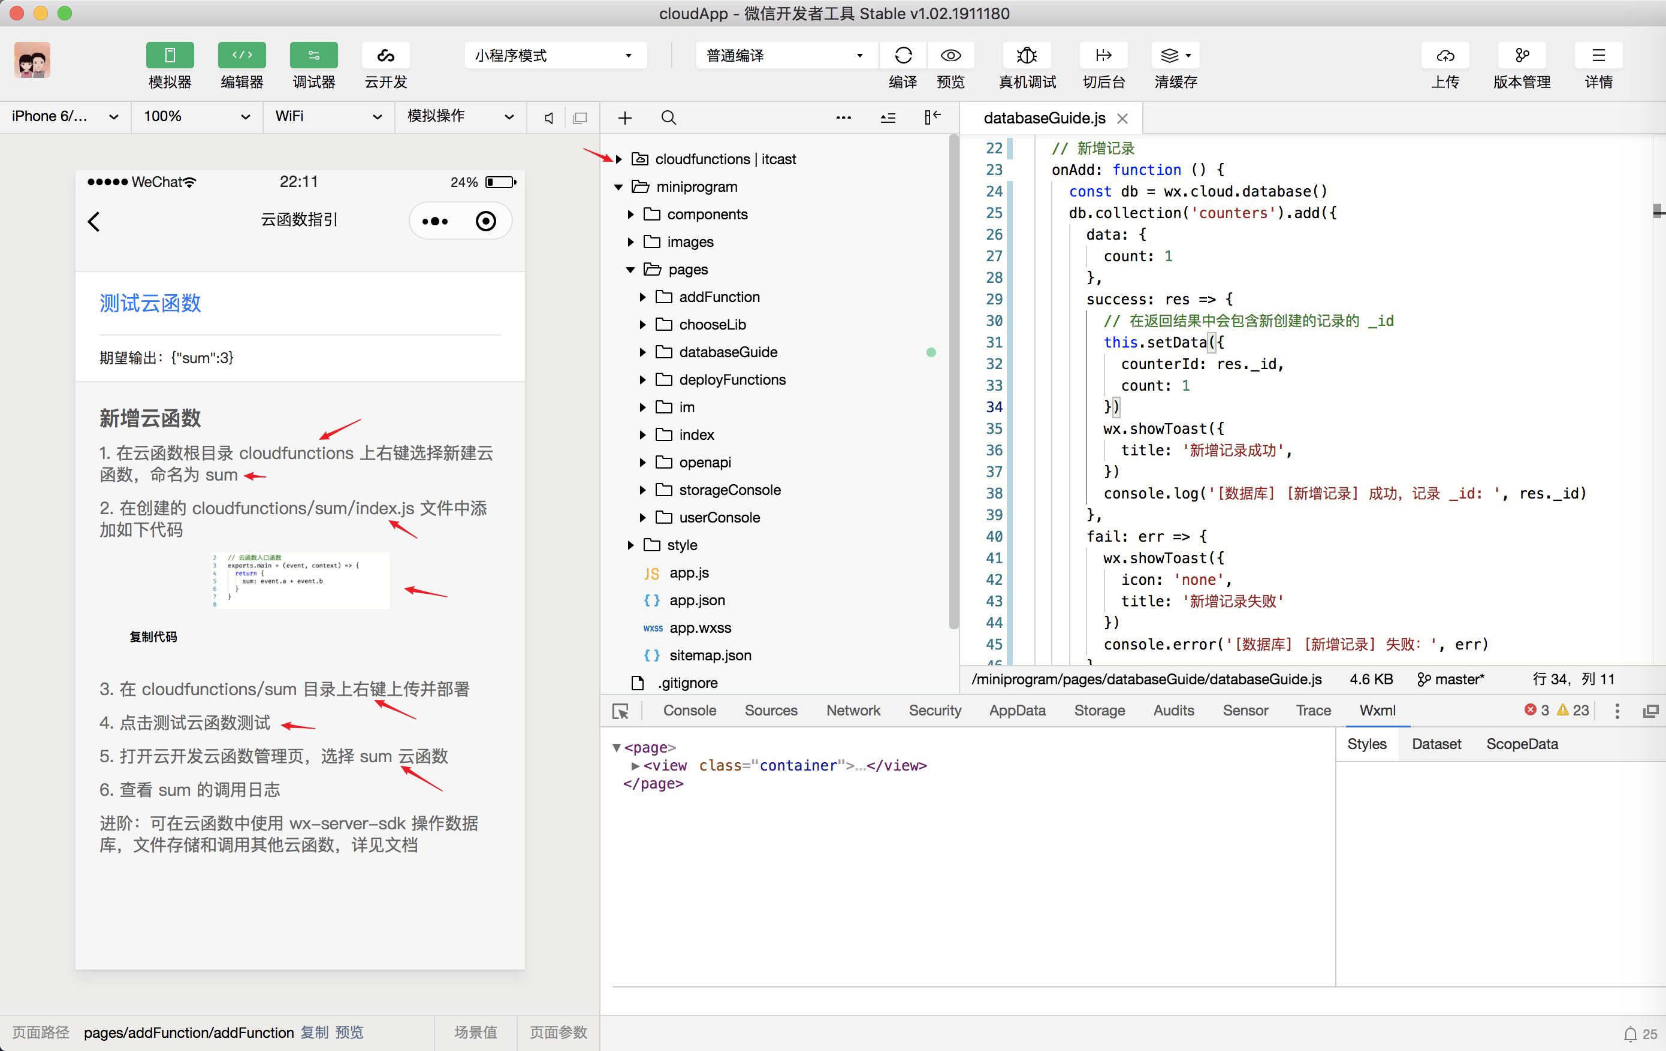Open 版本管理 version management
1666x1051 pixels.
1522,55
